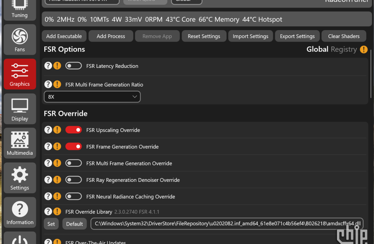Click warning icon for FSR Frame Generation Override
This screenshot has width=374, height=244.
point(57,146)
